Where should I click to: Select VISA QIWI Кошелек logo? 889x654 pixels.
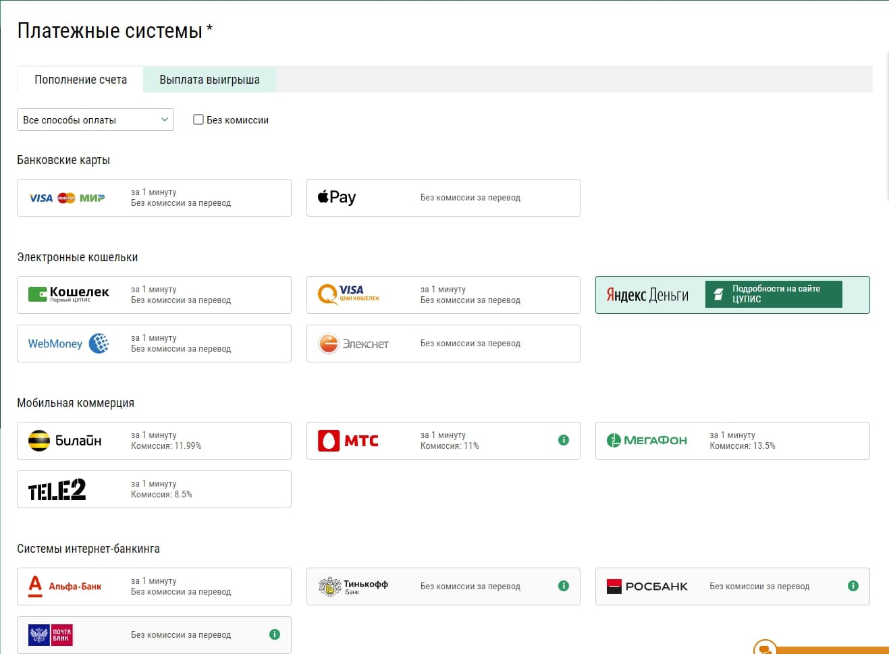tap(349, 294)
